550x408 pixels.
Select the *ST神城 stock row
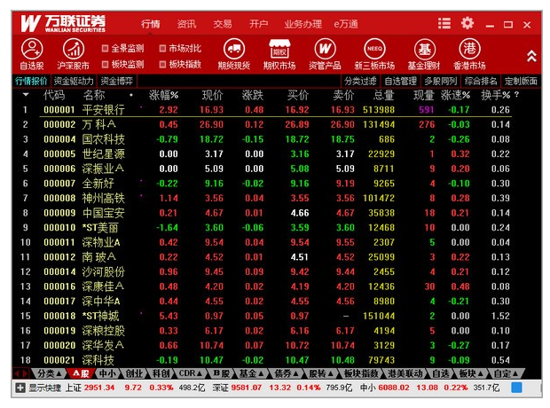pos(265,316)
